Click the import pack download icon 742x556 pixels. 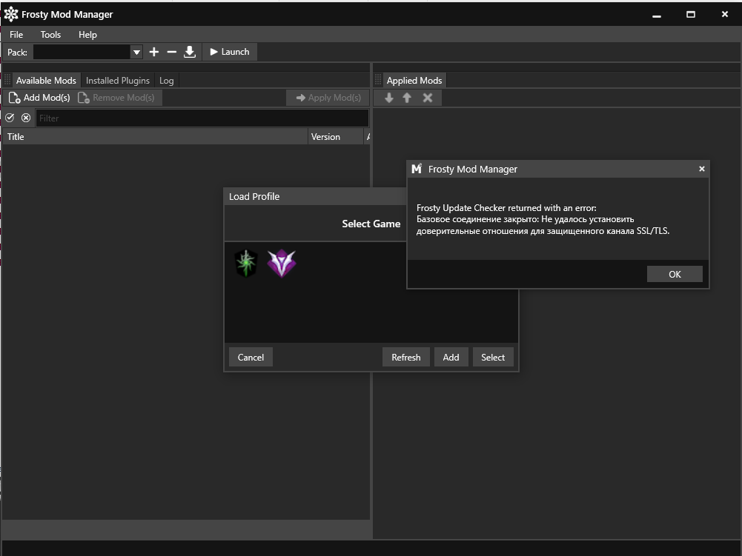[x=190, y=52]
